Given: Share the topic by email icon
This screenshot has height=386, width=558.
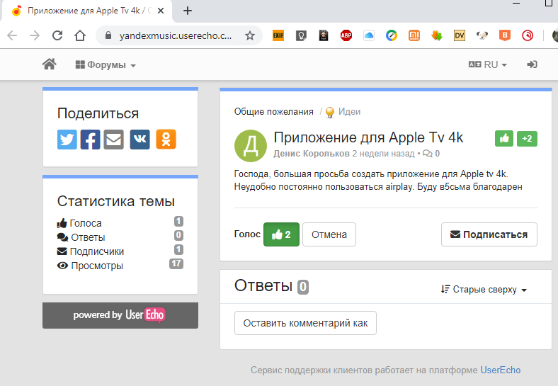Looking at the screenshot, I should [x=114, y=140].
